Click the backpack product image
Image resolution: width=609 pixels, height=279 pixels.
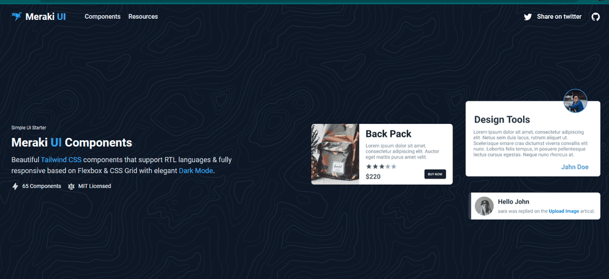point(335,154)
